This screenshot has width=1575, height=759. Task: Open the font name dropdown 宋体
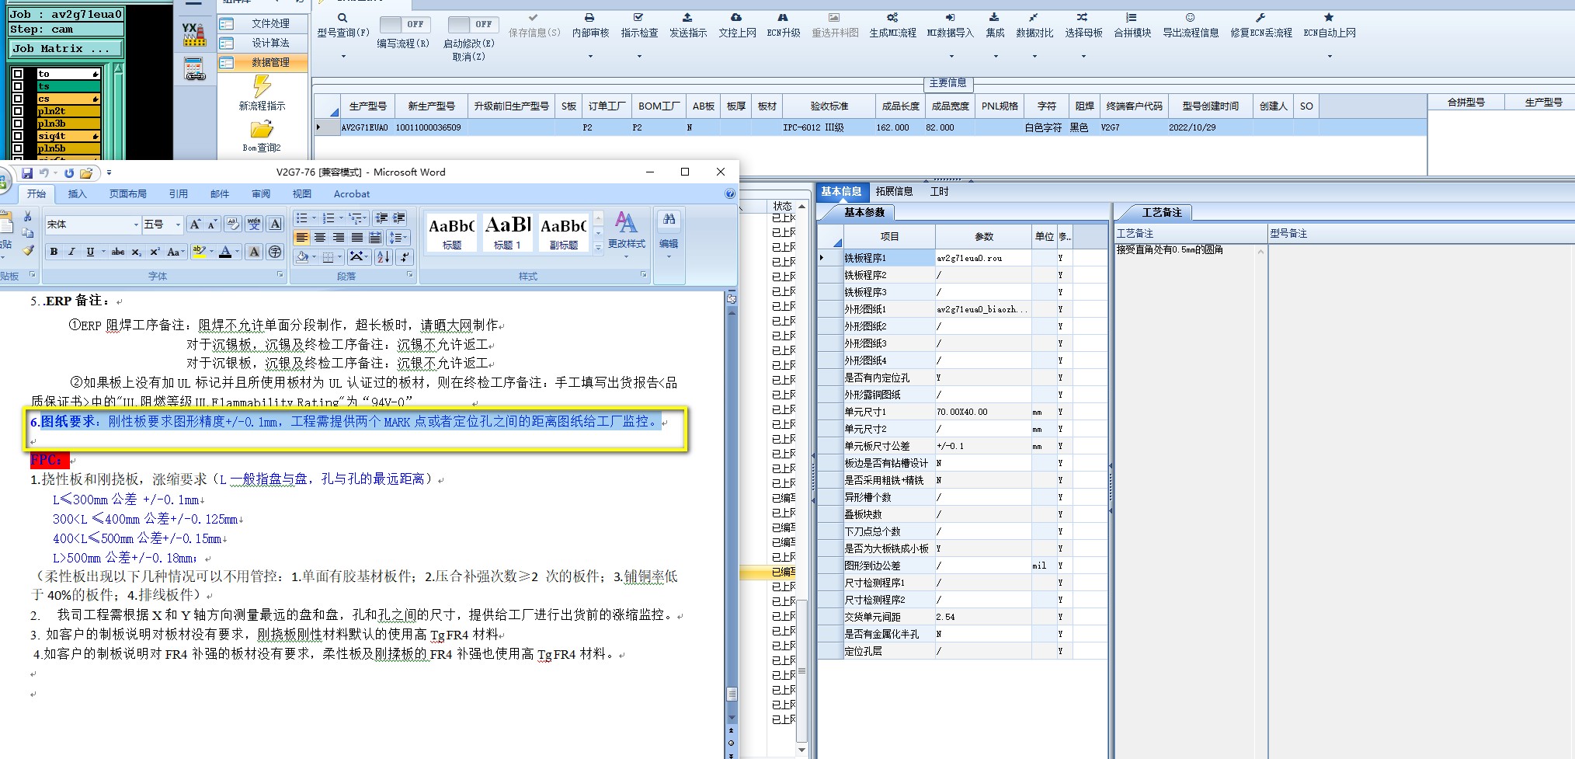coord(135,225)
